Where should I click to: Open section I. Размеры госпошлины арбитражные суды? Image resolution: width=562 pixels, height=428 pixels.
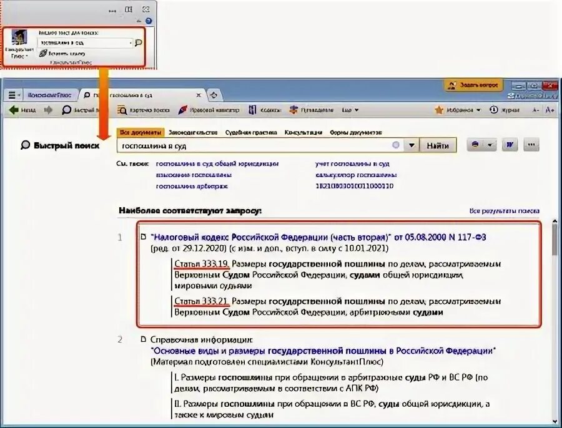click(x=331, y=383)
